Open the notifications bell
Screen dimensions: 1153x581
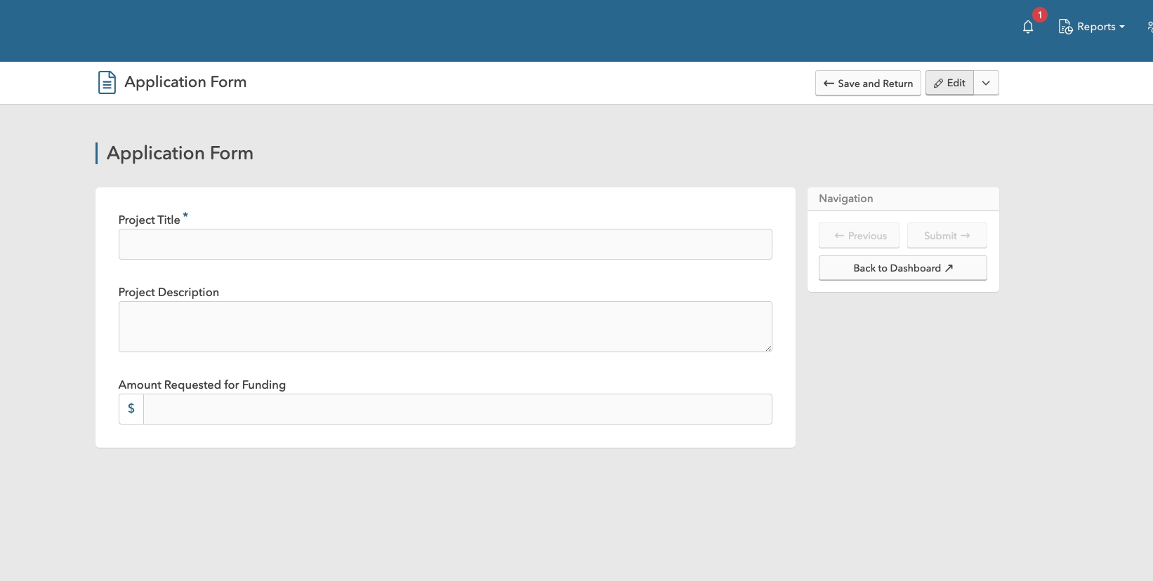click(x=1028, y=27)
